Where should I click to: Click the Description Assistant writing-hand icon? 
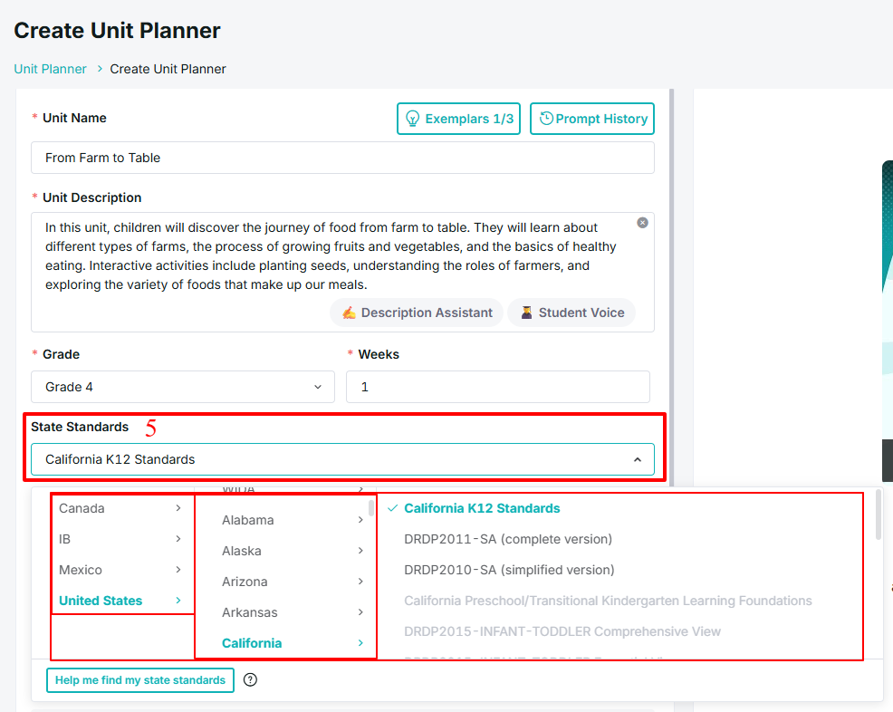pyautogui.click(x=349, y=313)
